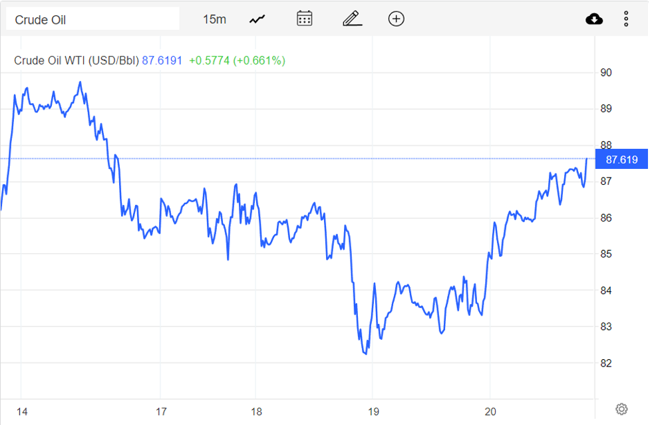
Task: Click the 90 label on the price axis
Action: (x=606, y=72)
